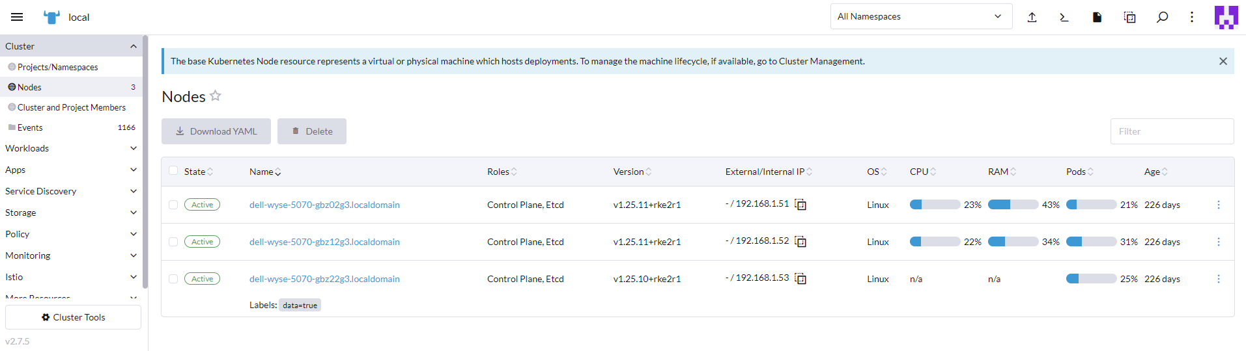The width and height of the screenshot is (1246, 351).
Task: Open the All Namespaces dropdown
Action: click(920, 16)
